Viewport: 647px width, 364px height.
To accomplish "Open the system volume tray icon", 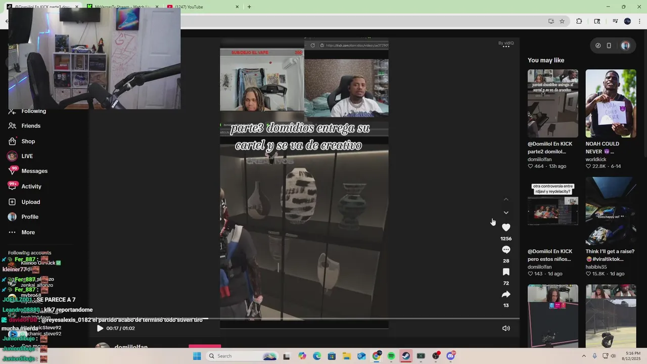I will 613,356.
